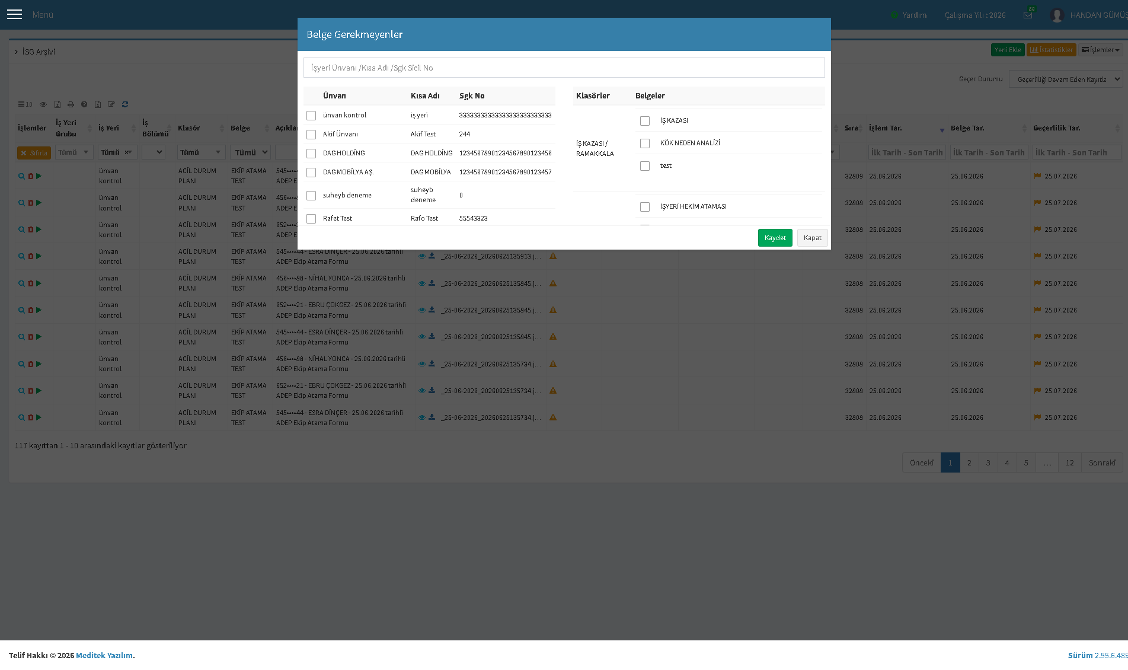Click the delete trash icon in first row
This screenshot has height=670, width=1128.
click(30, 176)
